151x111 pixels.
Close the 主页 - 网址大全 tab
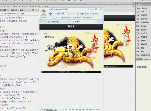(x=68, y=22)
